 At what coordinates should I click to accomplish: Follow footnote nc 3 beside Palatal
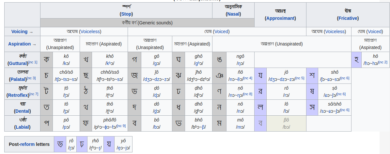click(x=31, y=78)
